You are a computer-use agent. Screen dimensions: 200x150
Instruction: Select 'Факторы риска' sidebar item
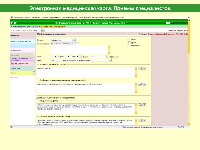(23, 50)
